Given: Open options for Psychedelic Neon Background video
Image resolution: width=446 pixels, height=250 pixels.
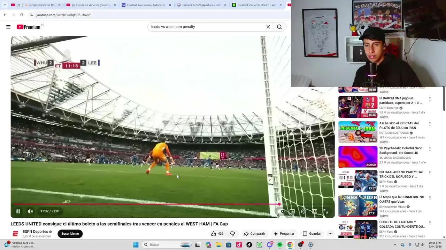Looking at the screenshot, I should (x=430, y=149).
